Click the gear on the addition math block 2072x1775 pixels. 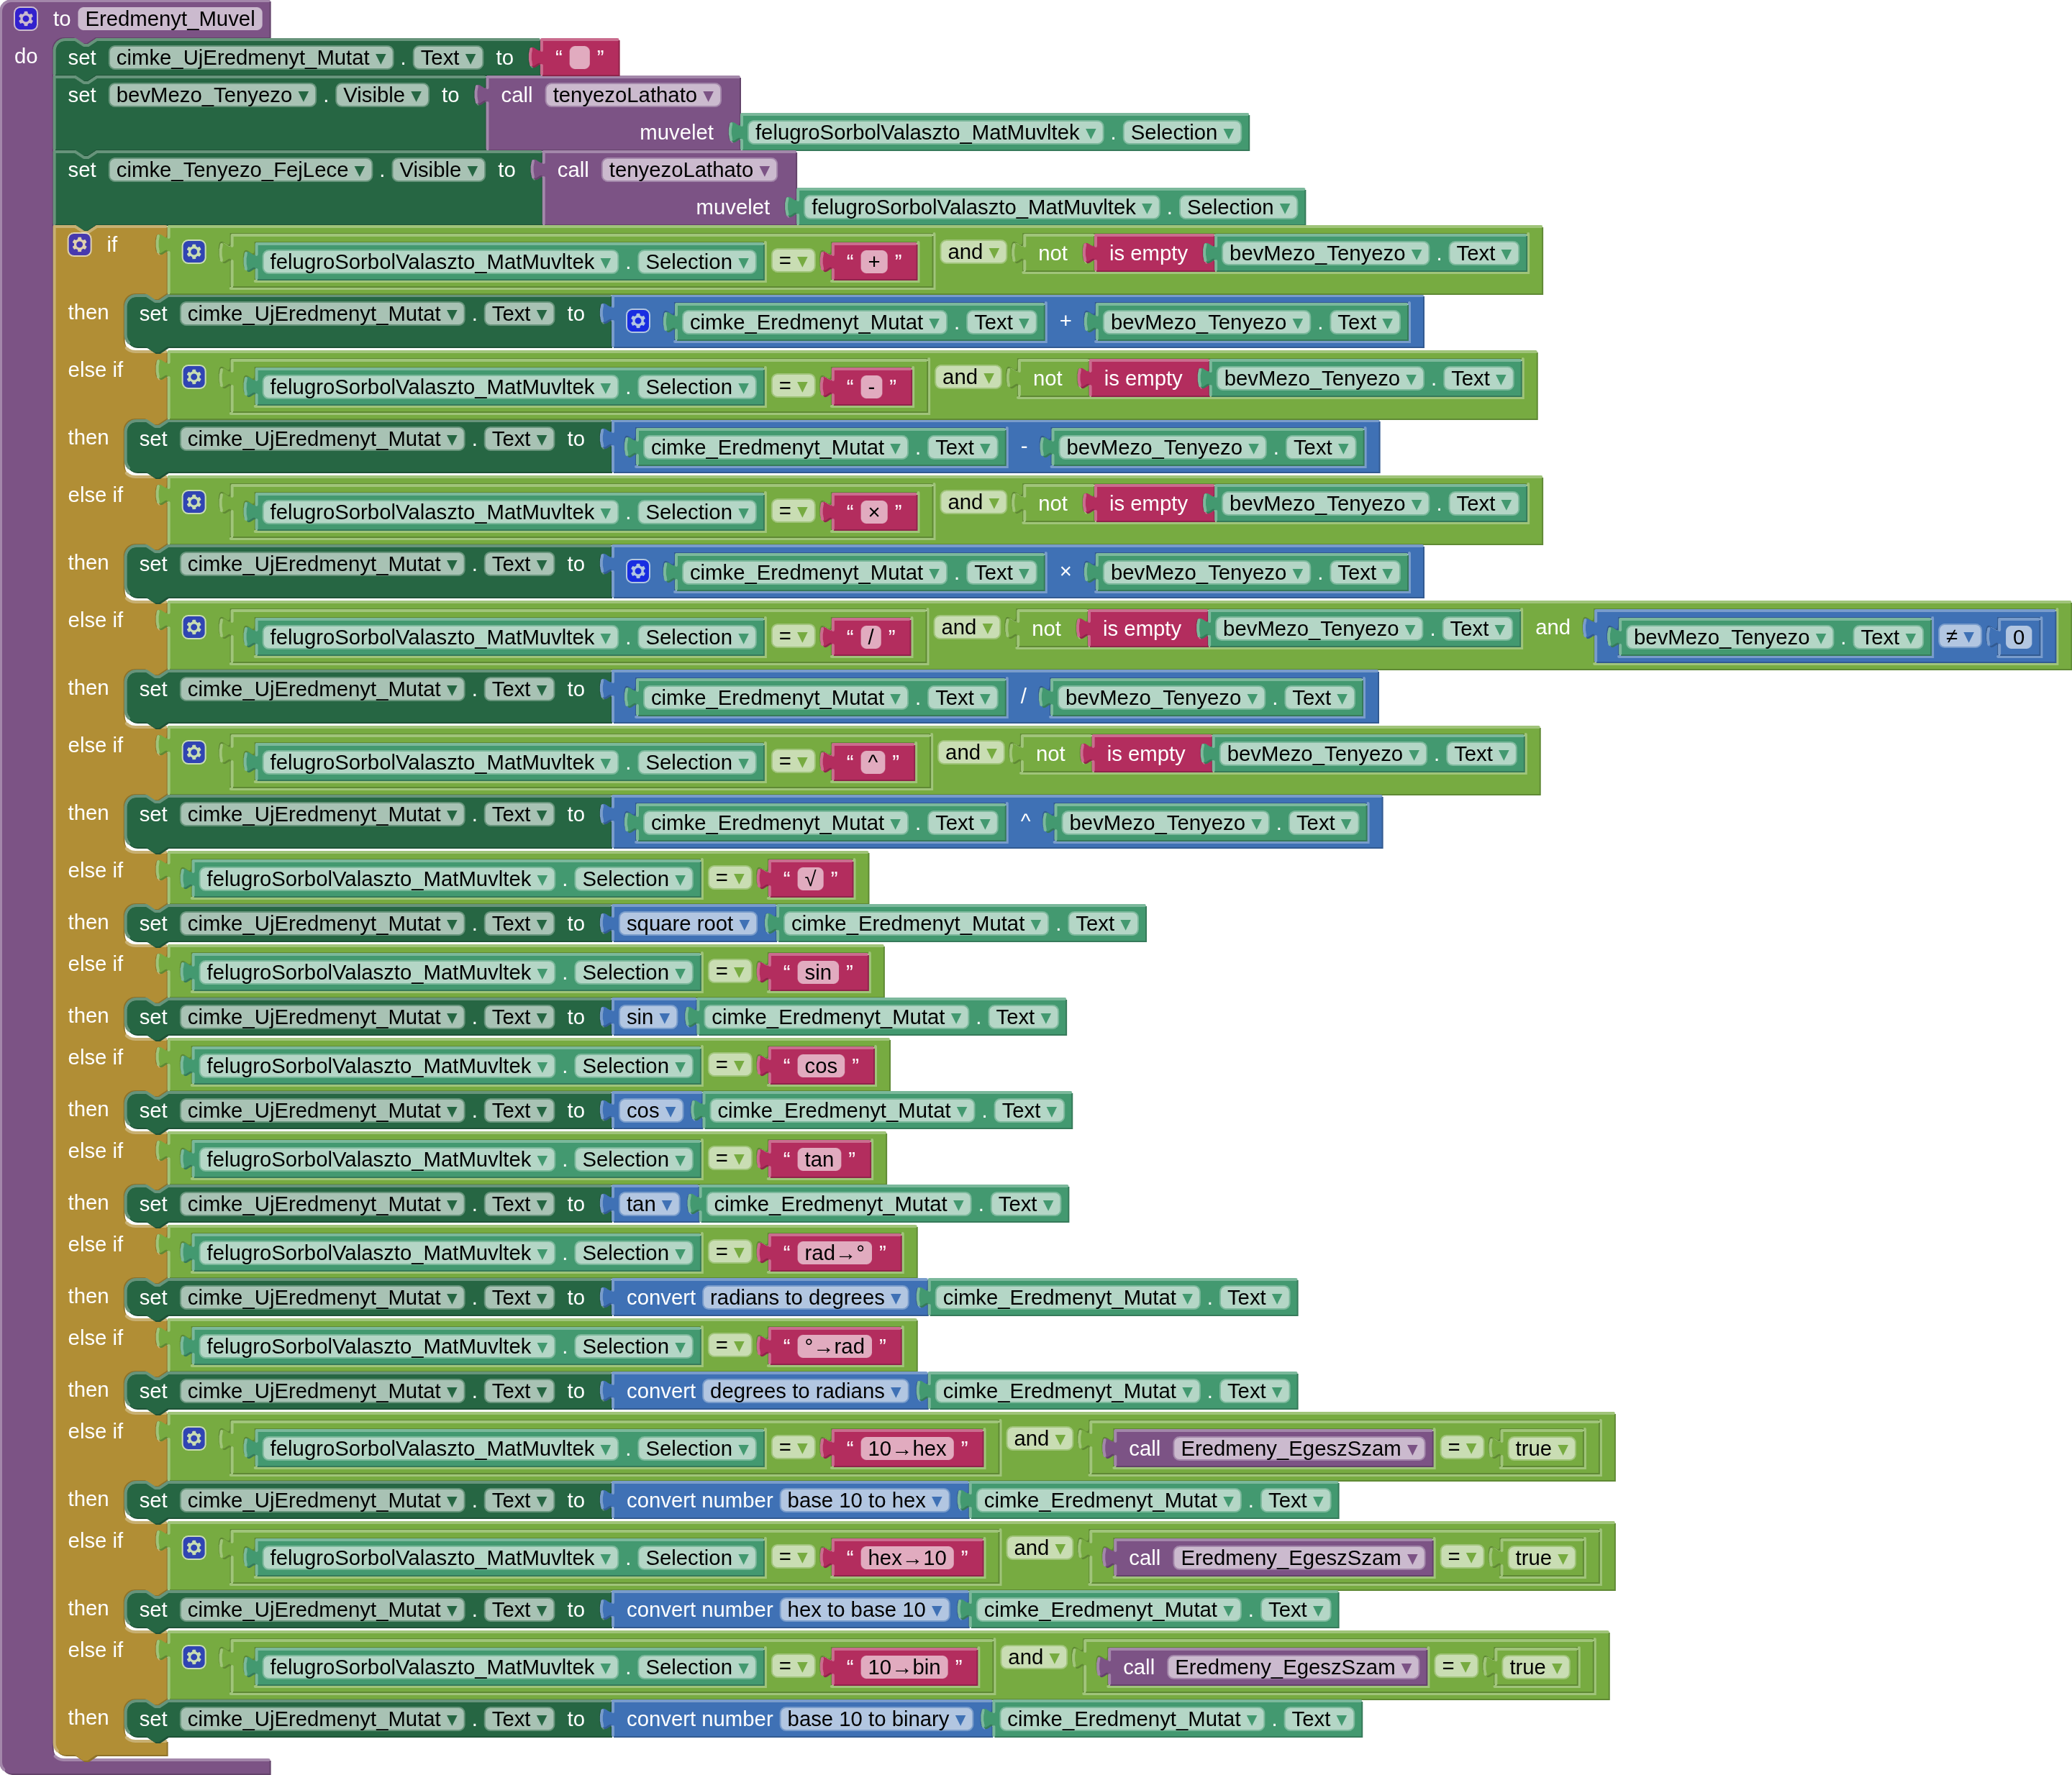638,321
